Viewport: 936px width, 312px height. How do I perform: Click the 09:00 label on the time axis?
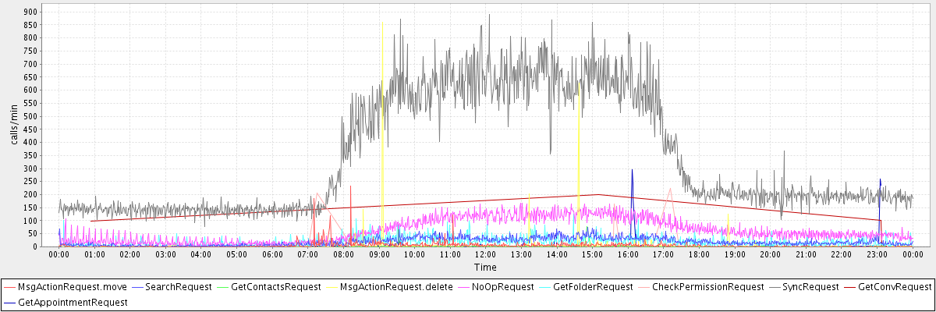[378, 254]
